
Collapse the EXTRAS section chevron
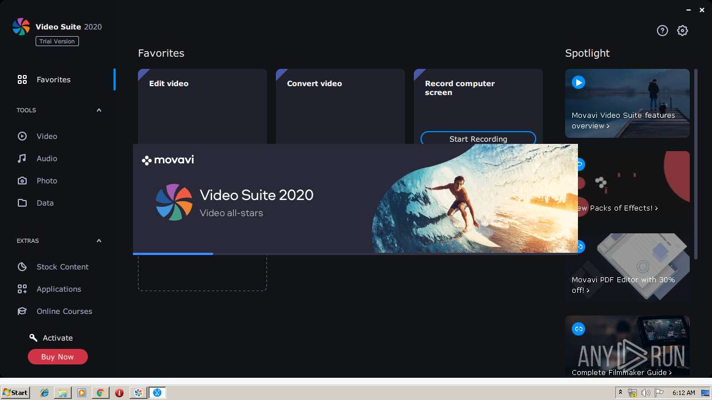pos(99,241)
